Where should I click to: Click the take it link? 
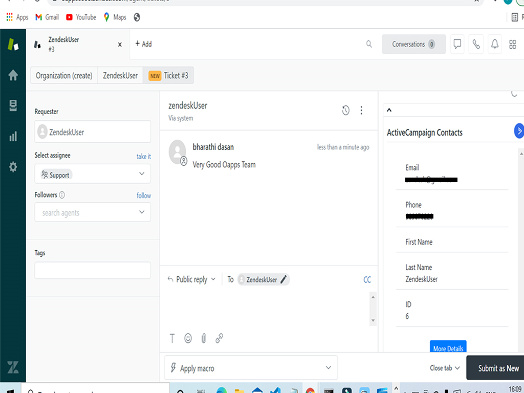pyautogui.click(x=143, y=157)
